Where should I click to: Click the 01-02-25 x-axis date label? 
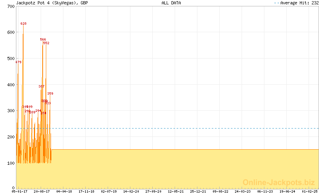(310, 192)
